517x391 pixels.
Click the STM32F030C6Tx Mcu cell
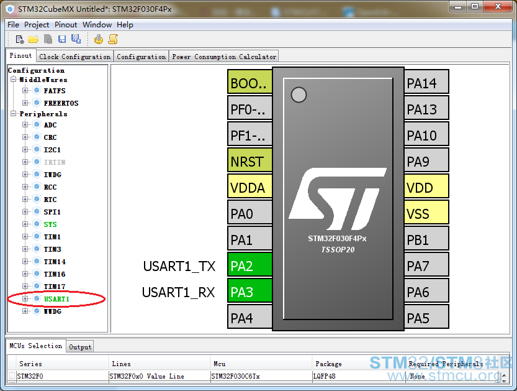(261, 376)
